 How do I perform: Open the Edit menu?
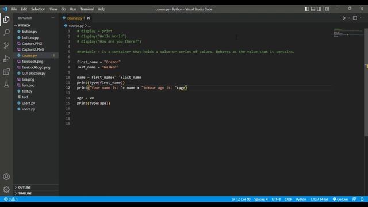click(x=24, y=9)
